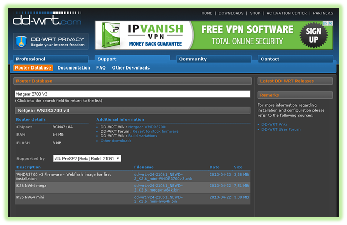Click the 64 MB RAM value

tap(58, 134)
